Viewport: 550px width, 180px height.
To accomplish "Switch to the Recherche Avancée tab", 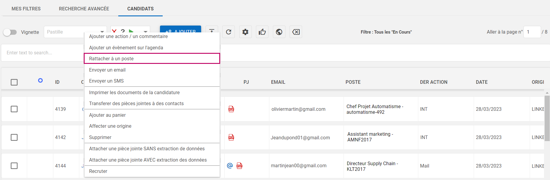I will (84, 9).
